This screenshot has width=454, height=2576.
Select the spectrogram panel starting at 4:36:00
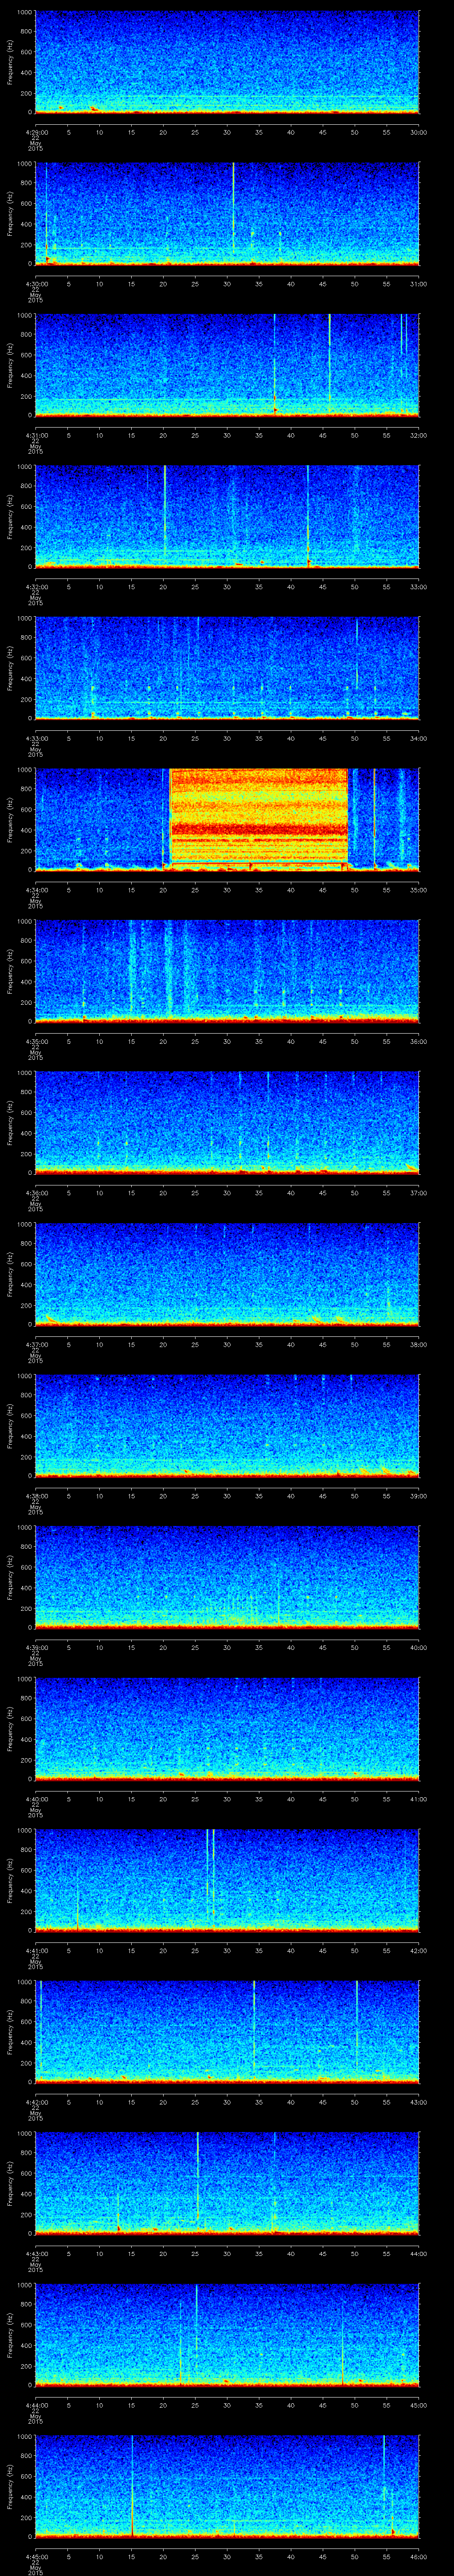click(x=227, y=1123)
